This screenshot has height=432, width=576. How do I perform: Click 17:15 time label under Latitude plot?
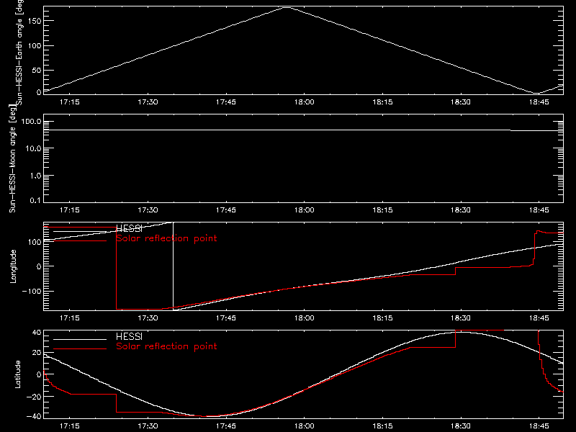click(69, 426)
